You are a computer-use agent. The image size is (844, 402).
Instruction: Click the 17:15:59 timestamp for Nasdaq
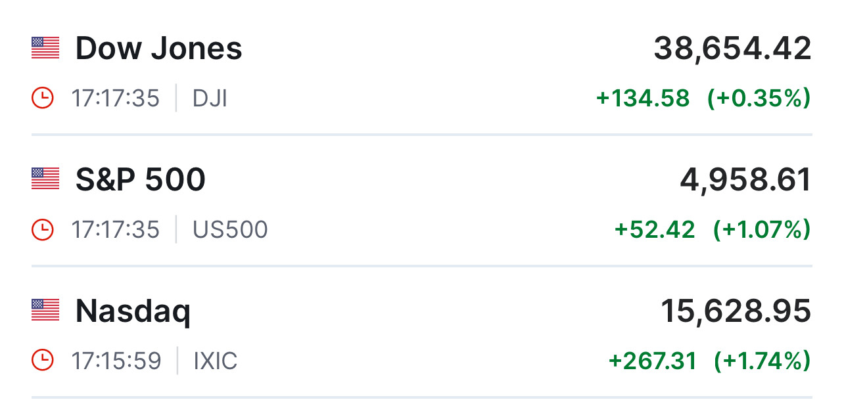[116, 361]
